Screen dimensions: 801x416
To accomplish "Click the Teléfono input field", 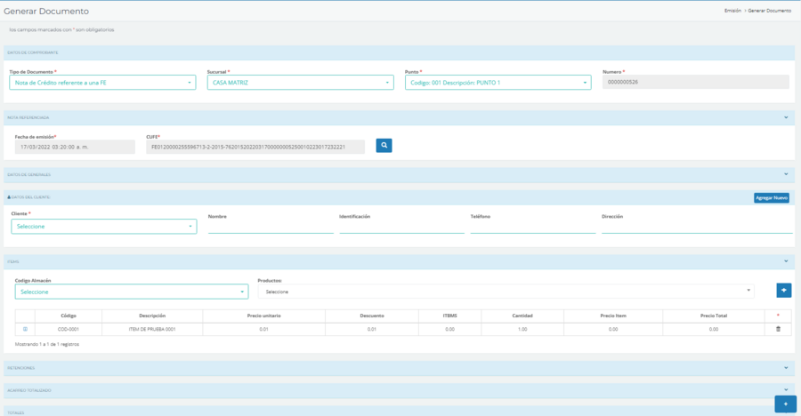I will (x=533, y=228).
